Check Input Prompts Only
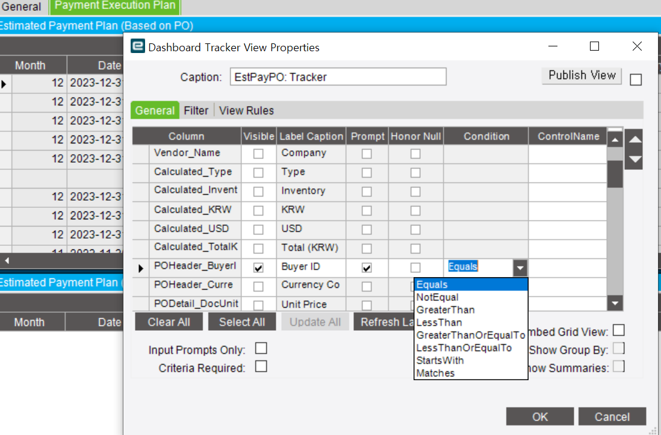The width and height of the screenshot is (661, 435). click(x=261, y=348)
